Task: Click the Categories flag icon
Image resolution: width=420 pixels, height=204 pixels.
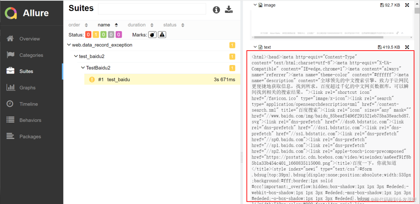Action: click(x=10, y=55)
